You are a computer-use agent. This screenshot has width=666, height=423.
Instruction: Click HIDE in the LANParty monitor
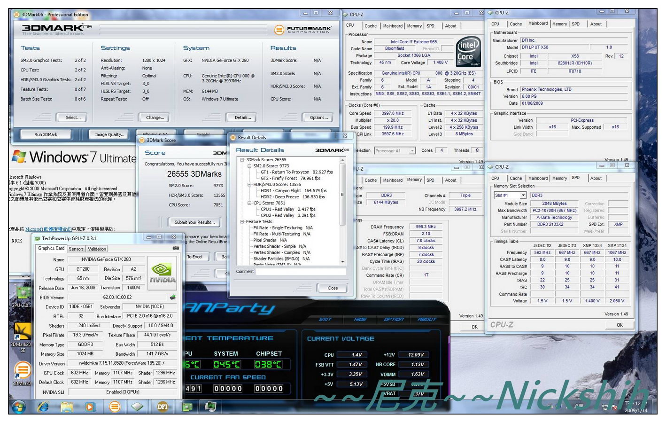360,319
